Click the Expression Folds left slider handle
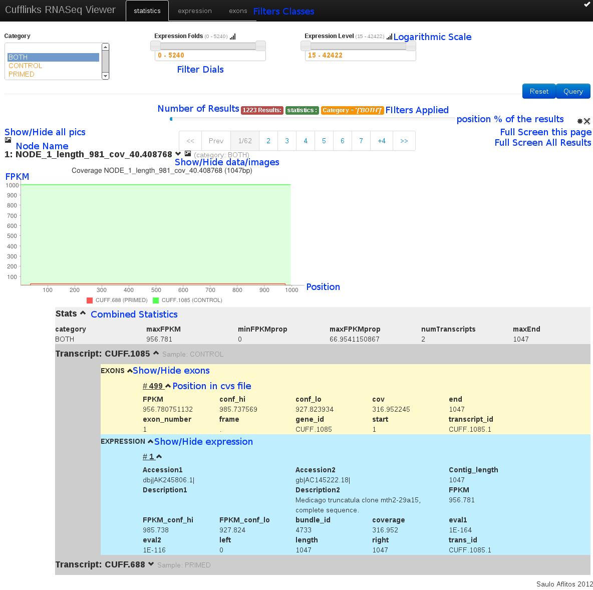The height and width of the screenshot is (590, 593). coord(155,46)
